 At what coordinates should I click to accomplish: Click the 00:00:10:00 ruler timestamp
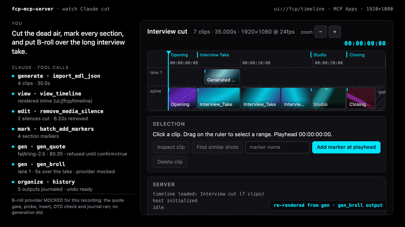click(x=256, y=63)
